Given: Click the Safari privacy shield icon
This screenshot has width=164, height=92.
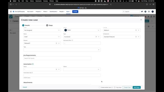Looking at the screenshot, I should [x=50, y=4].
